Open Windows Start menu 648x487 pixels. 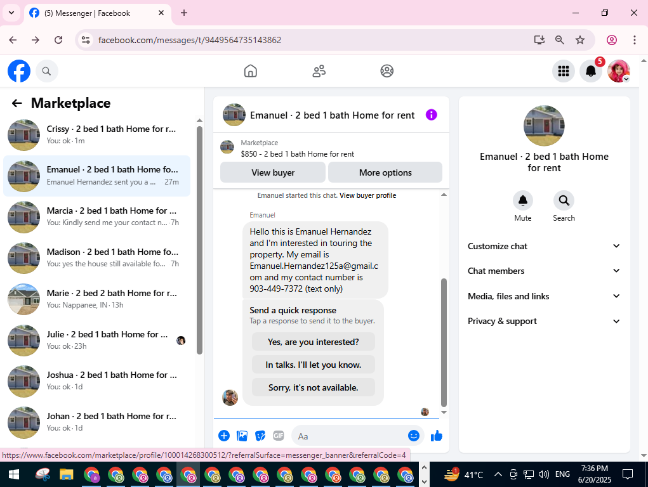13,474
